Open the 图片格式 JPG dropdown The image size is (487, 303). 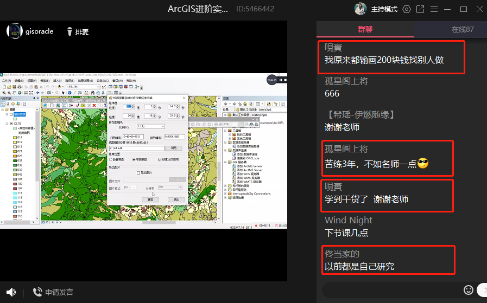point(130,188)
